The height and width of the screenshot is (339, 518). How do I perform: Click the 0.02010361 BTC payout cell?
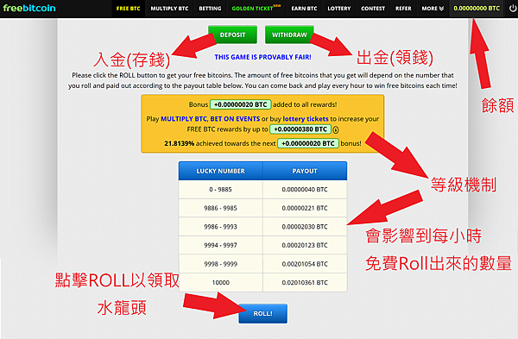click(305, 283)
